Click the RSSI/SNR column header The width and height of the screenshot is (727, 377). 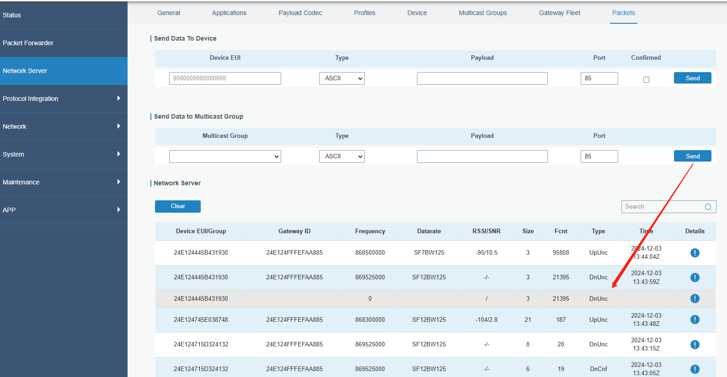click(486, 231)
